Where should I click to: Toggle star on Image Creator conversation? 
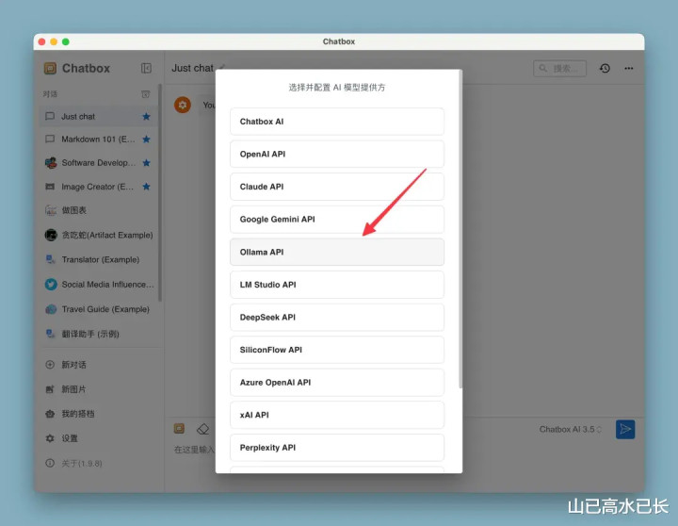(146, 187)
